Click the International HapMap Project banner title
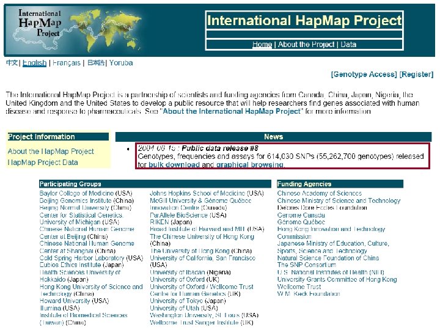The height and width of the screenshot is (330, 440). pos(304,20)
